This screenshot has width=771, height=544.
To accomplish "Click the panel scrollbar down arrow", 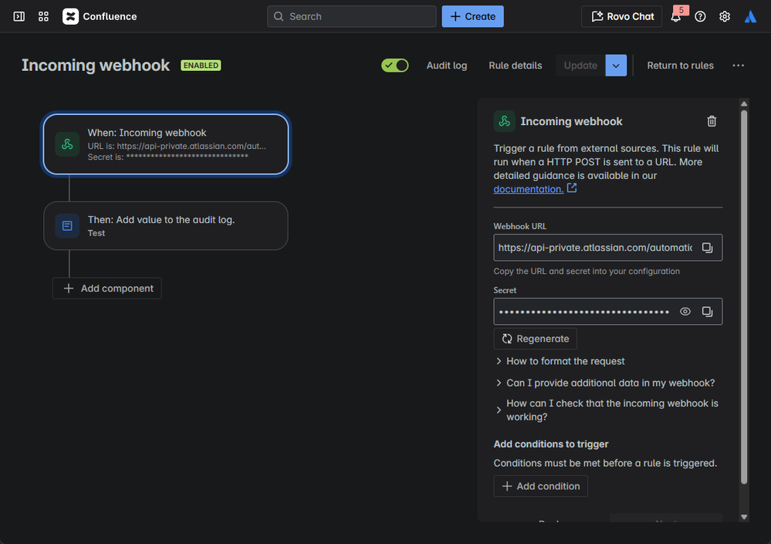I will 744,516.
